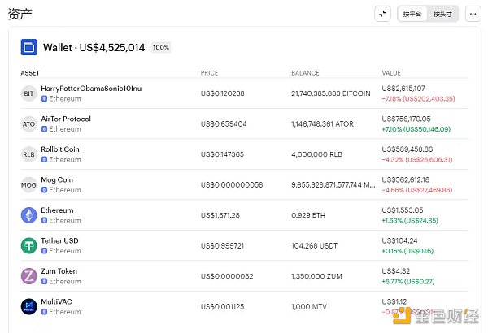Sort by the PRICE column header

(x=209, y=73)
